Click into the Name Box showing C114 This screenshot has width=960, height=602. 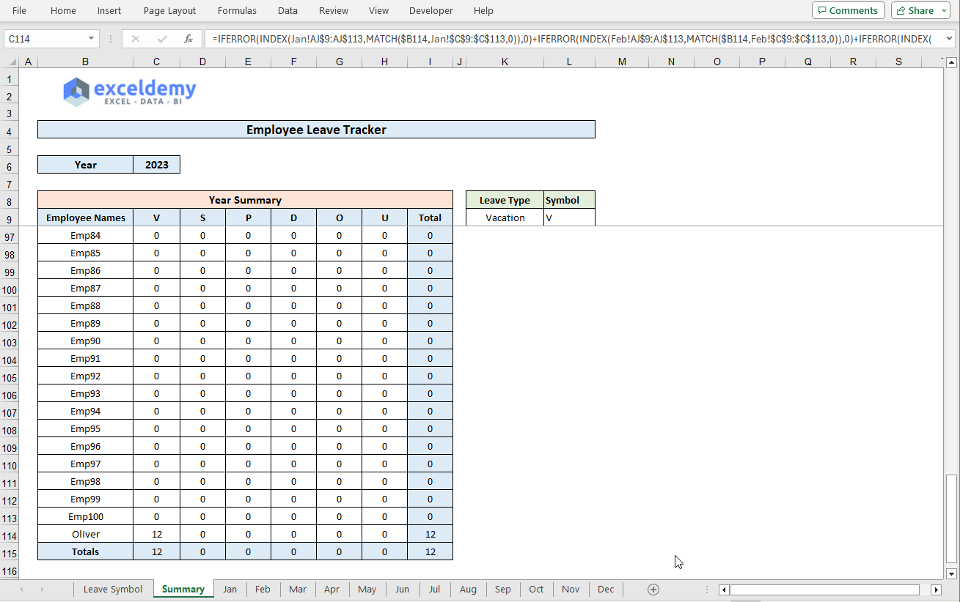click(x=45, y=39)
